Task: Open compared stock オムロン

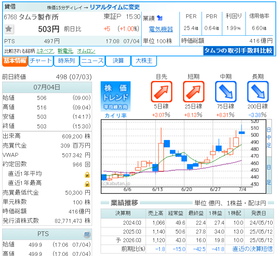Action: (x=86, y=51)
